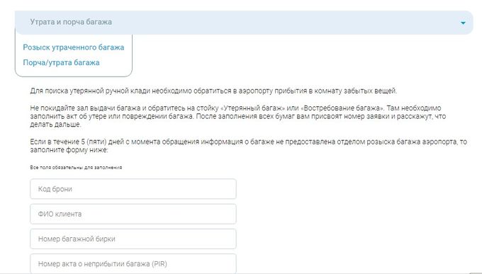Open the «Порча/утрата багажа» link
482x274 pixels.
point(61,63)
